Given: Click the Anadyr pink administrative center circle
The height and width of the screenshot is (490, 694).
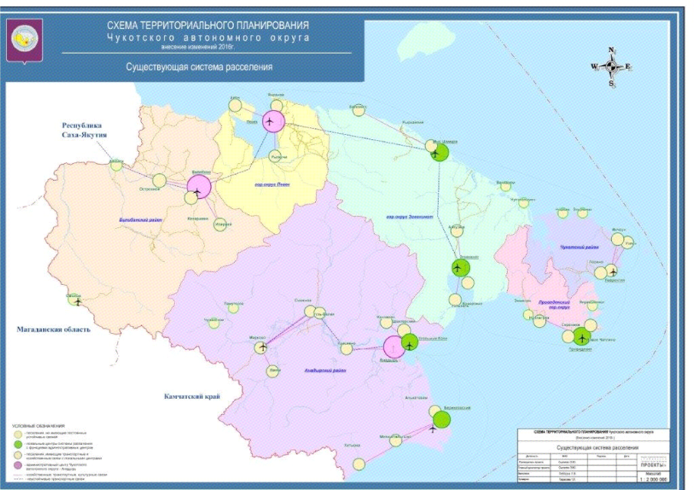Looking at the screenshot, I should click(394, 347).
